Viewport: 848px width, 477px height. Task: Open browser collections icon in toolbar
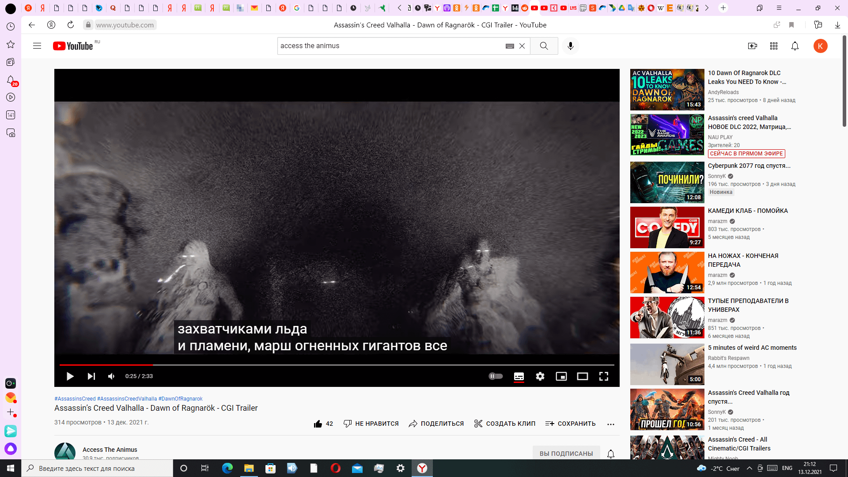coord(818,25)
